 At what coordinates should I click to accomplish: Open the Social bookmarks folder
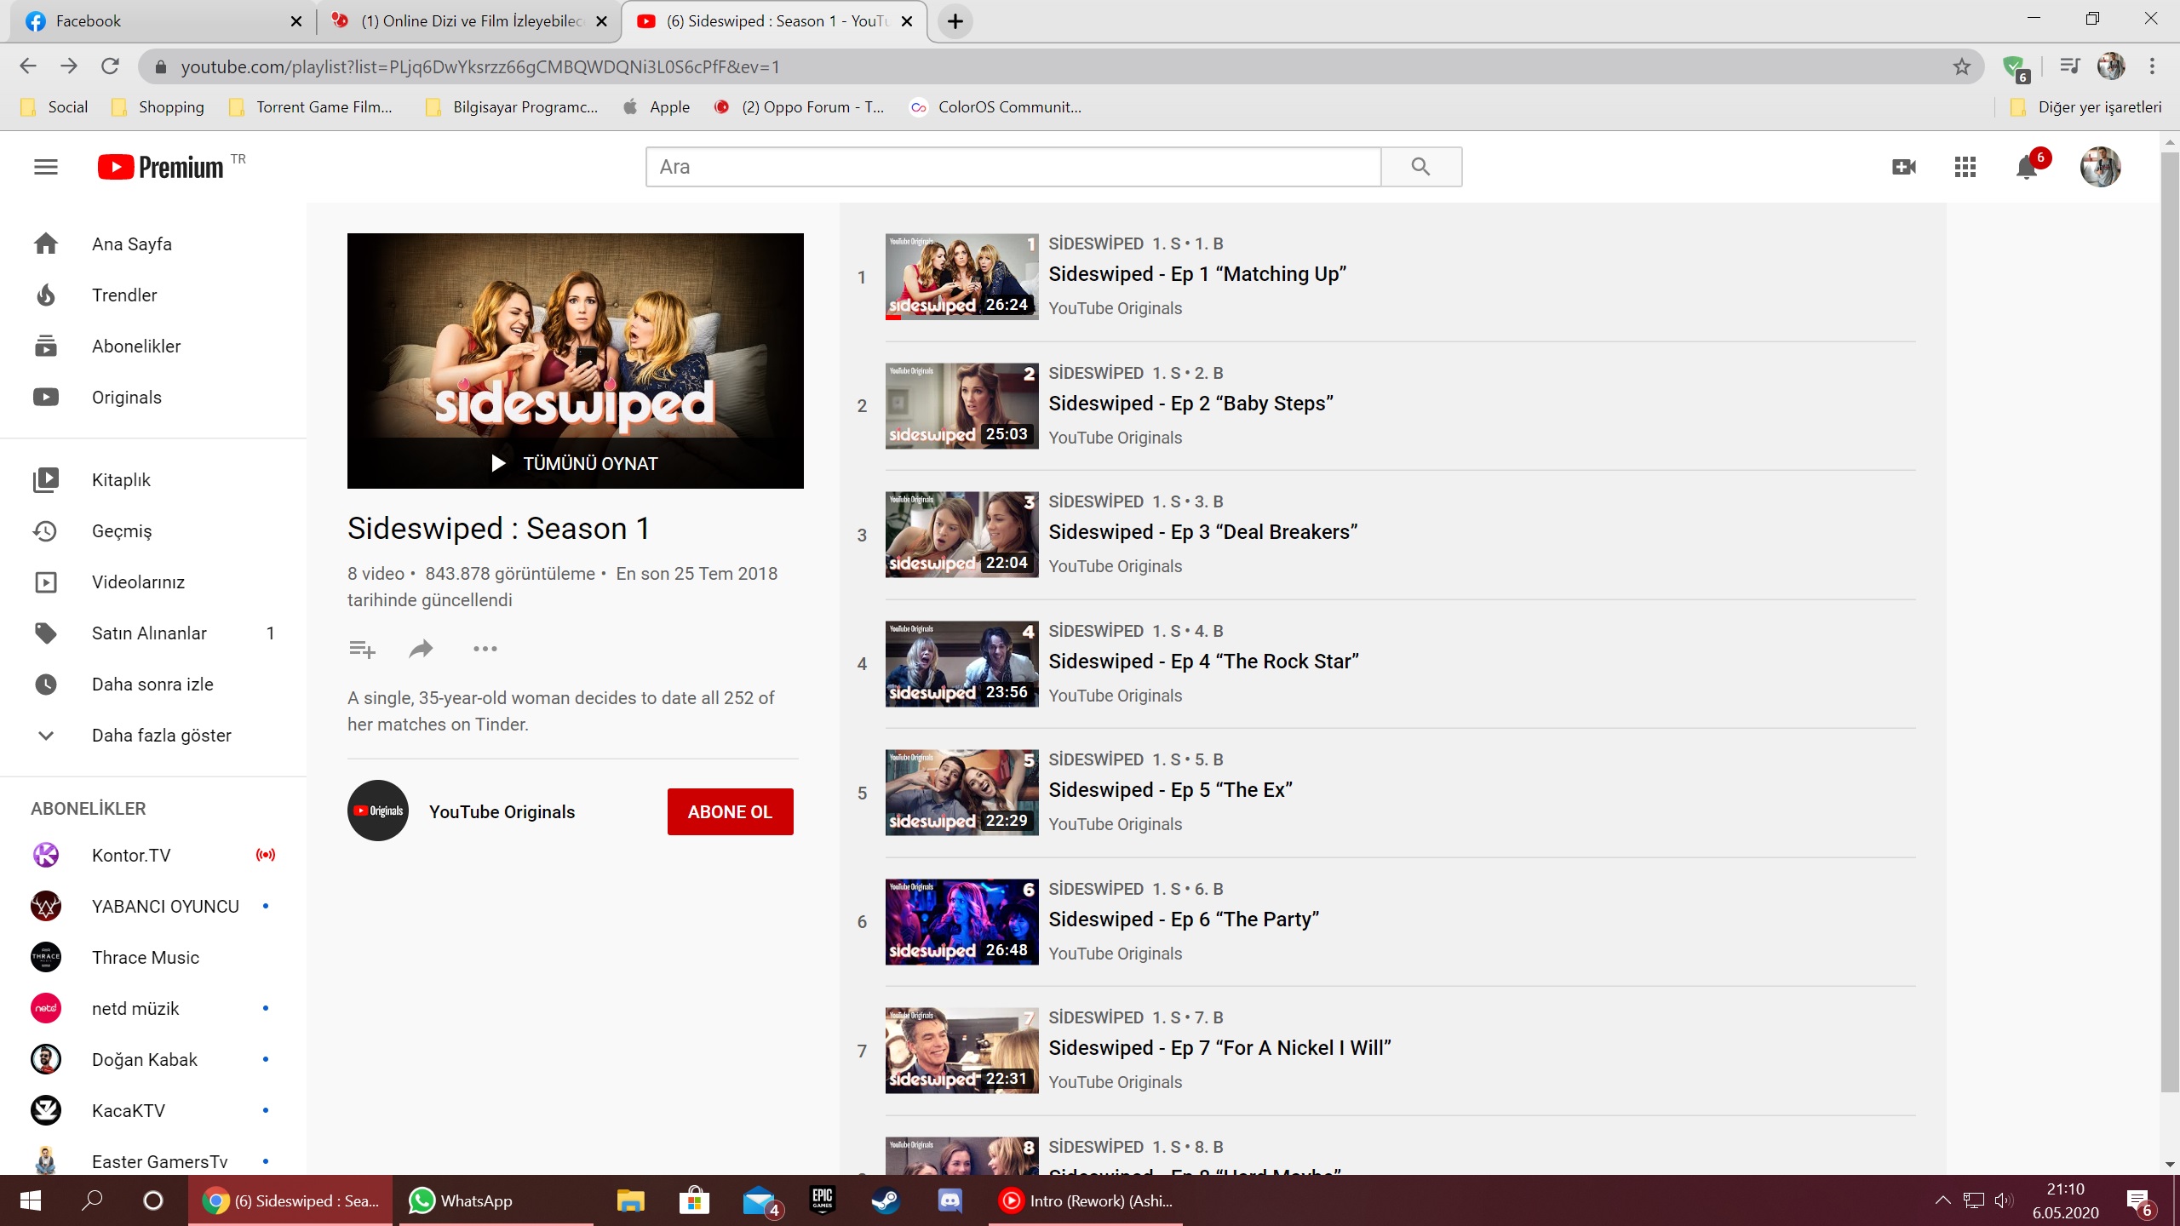pyautogui.click(x=55, y=107)
